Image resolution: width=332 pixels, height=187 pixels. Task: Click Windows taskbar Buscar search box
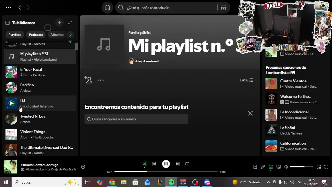pos(47,182)
